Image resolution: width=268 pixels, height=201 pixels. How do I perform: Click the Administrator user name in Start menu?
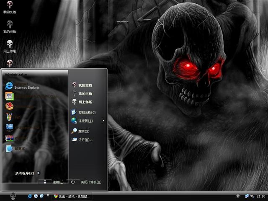pos(16,75)
